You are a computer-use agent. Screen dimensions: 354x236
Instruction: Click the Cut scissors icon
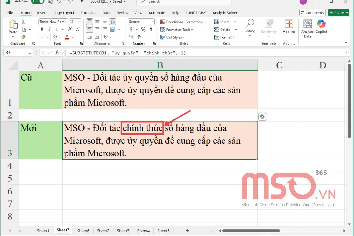click(x=23, y=22)
